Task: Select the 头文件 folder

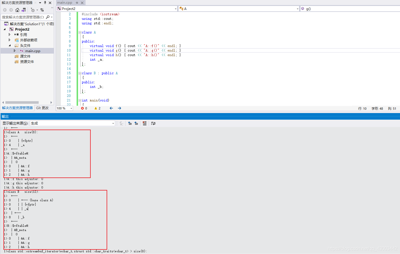Action: (x=25, y=45)
